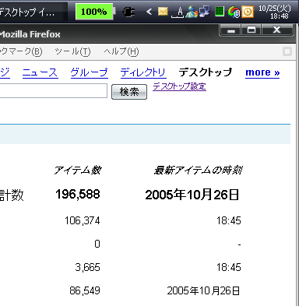Open MSN Messenger tray icon

192,12
